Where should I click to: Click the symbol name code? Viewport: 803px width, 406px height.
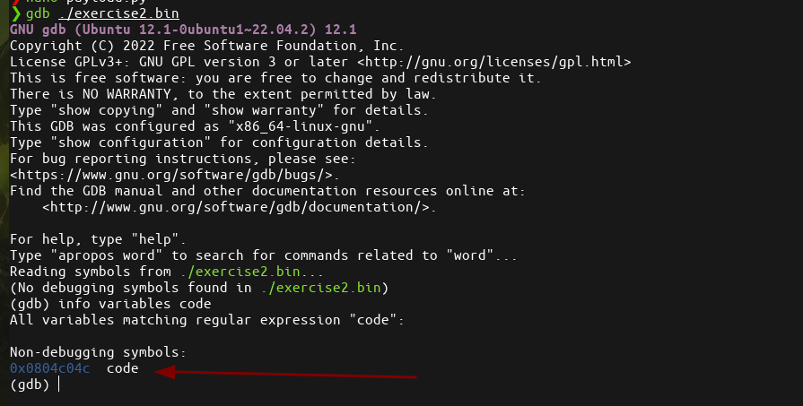(122, 368)
